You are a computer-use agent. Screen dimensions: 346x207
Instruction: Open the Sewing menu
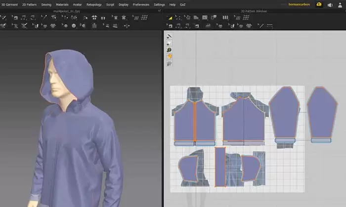[x=46, y=4]
